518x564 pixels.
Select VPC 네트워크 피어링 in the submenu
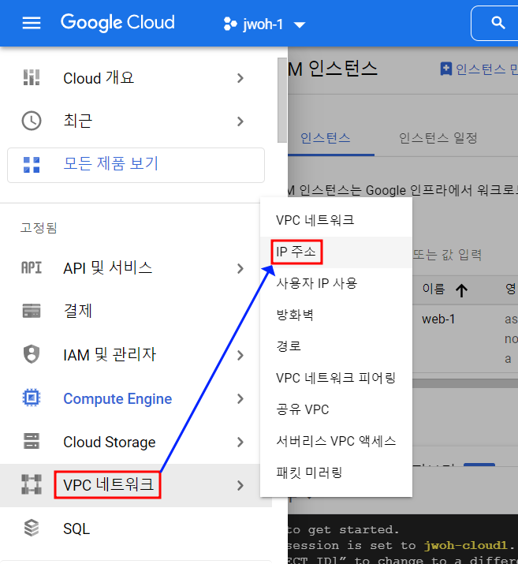336,378
